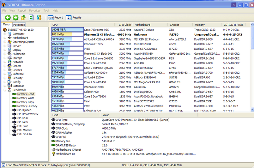The height and width of the screenshot is (168, 254).
Task: Open the File menu
Action: [4, 11]
